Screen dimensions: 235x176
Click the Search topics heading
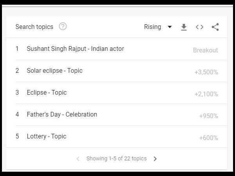pos(34,27)
